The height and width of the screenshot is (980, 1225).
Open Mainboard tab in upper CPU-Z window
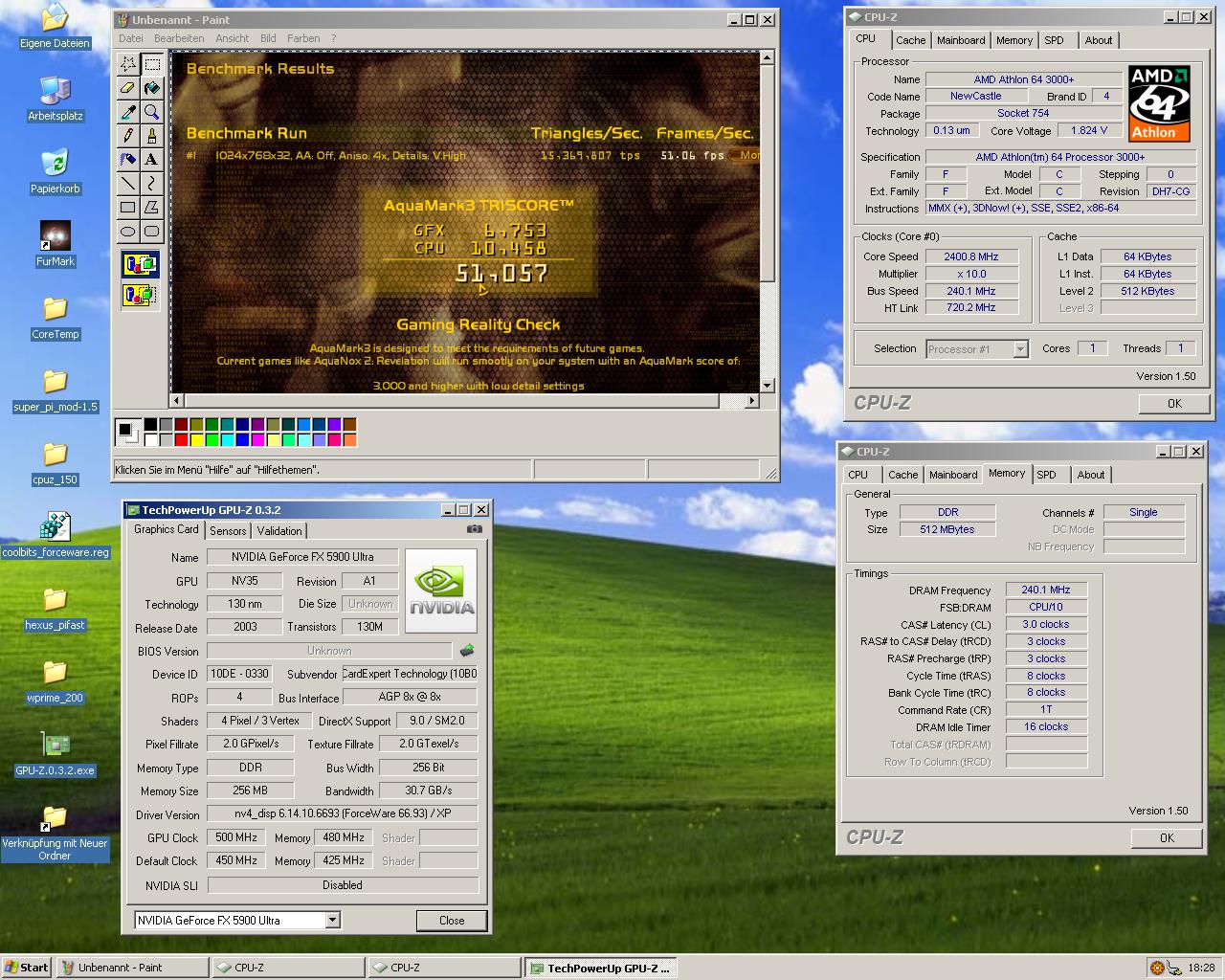click(961, 40)
